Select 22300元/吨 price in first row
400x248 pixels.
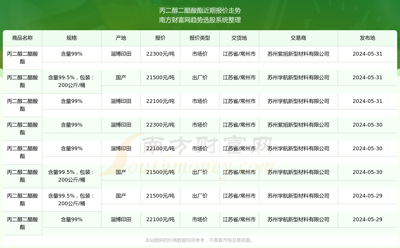pos(160,54)
